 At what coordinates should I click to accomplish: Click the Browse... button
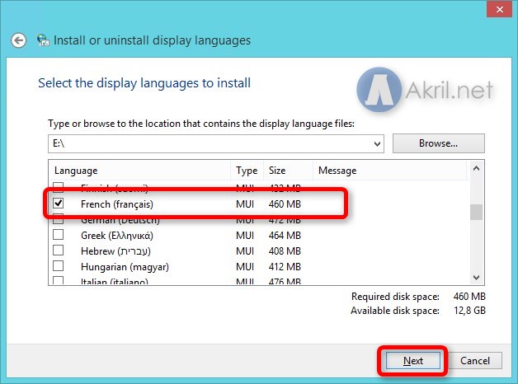tap(438, 143)
